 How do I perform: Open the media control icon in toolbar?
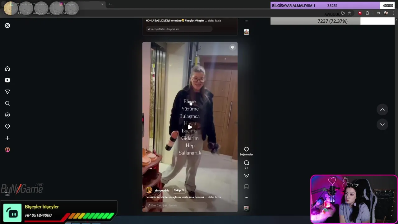tap(378, 13)
